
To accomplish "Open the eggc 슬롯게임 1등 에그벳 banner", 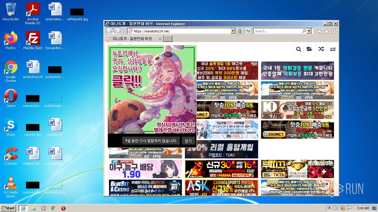I will tap(227, 71).
